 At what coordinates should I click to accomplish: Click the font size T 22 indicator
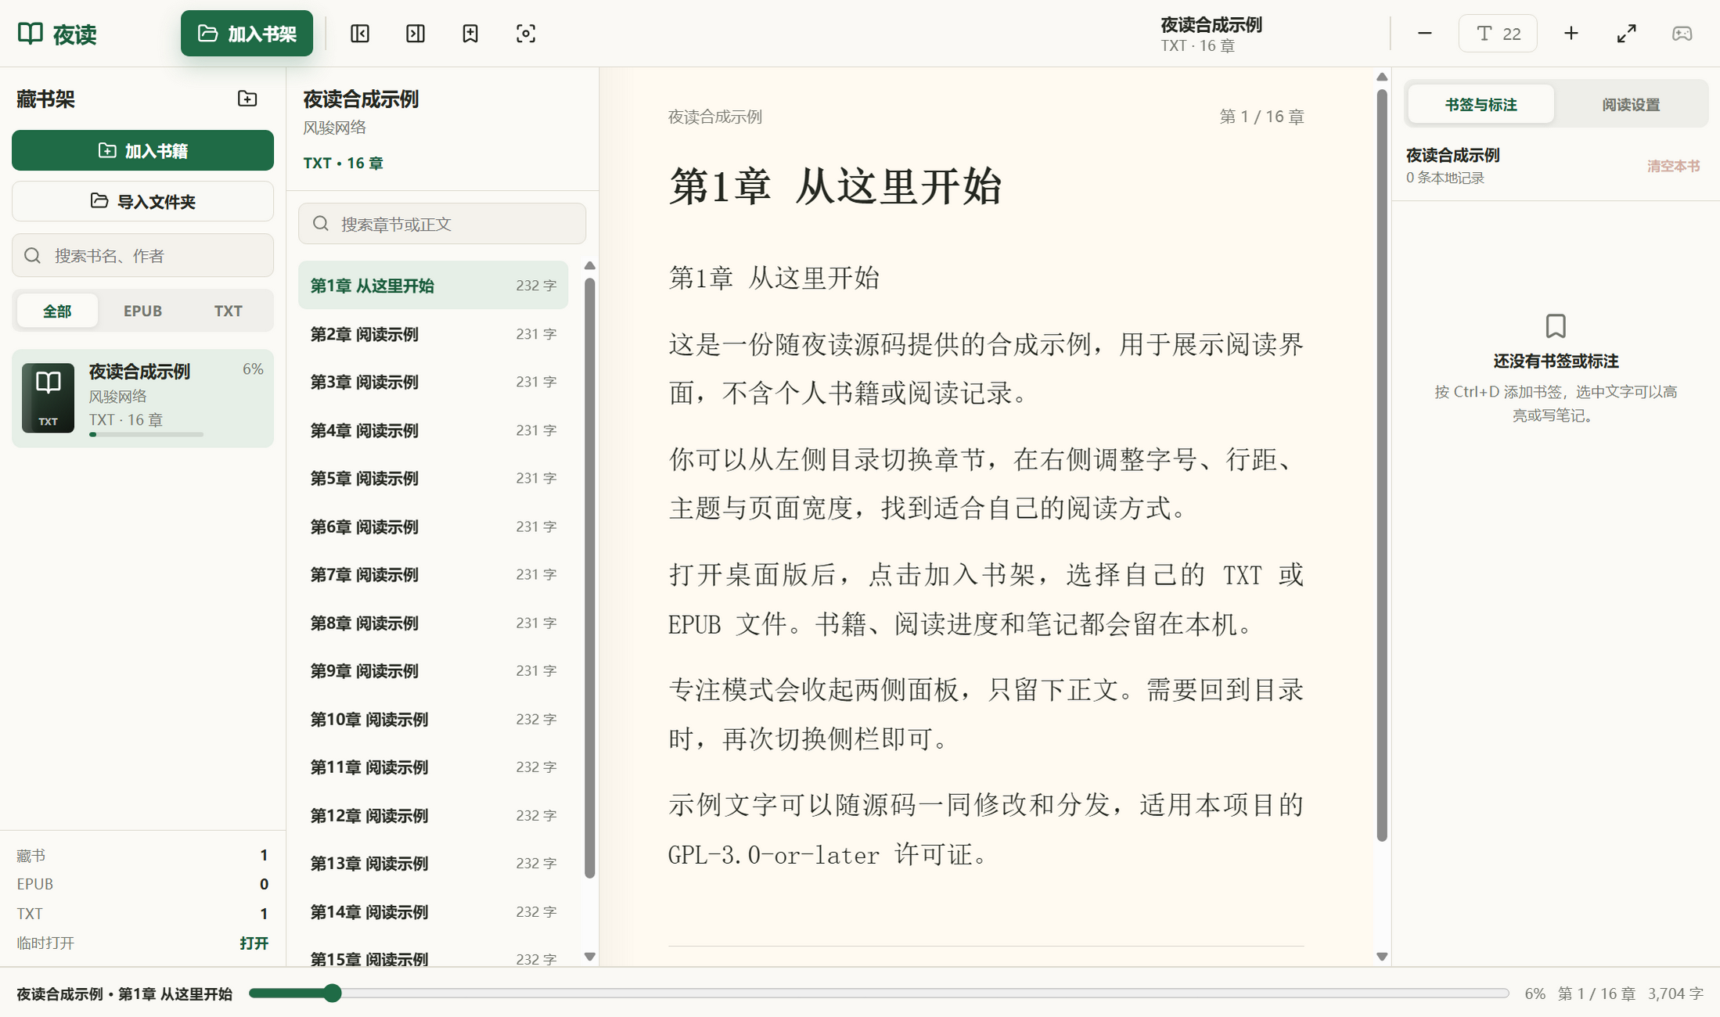pyautogui.click(x=1498, y=34)
